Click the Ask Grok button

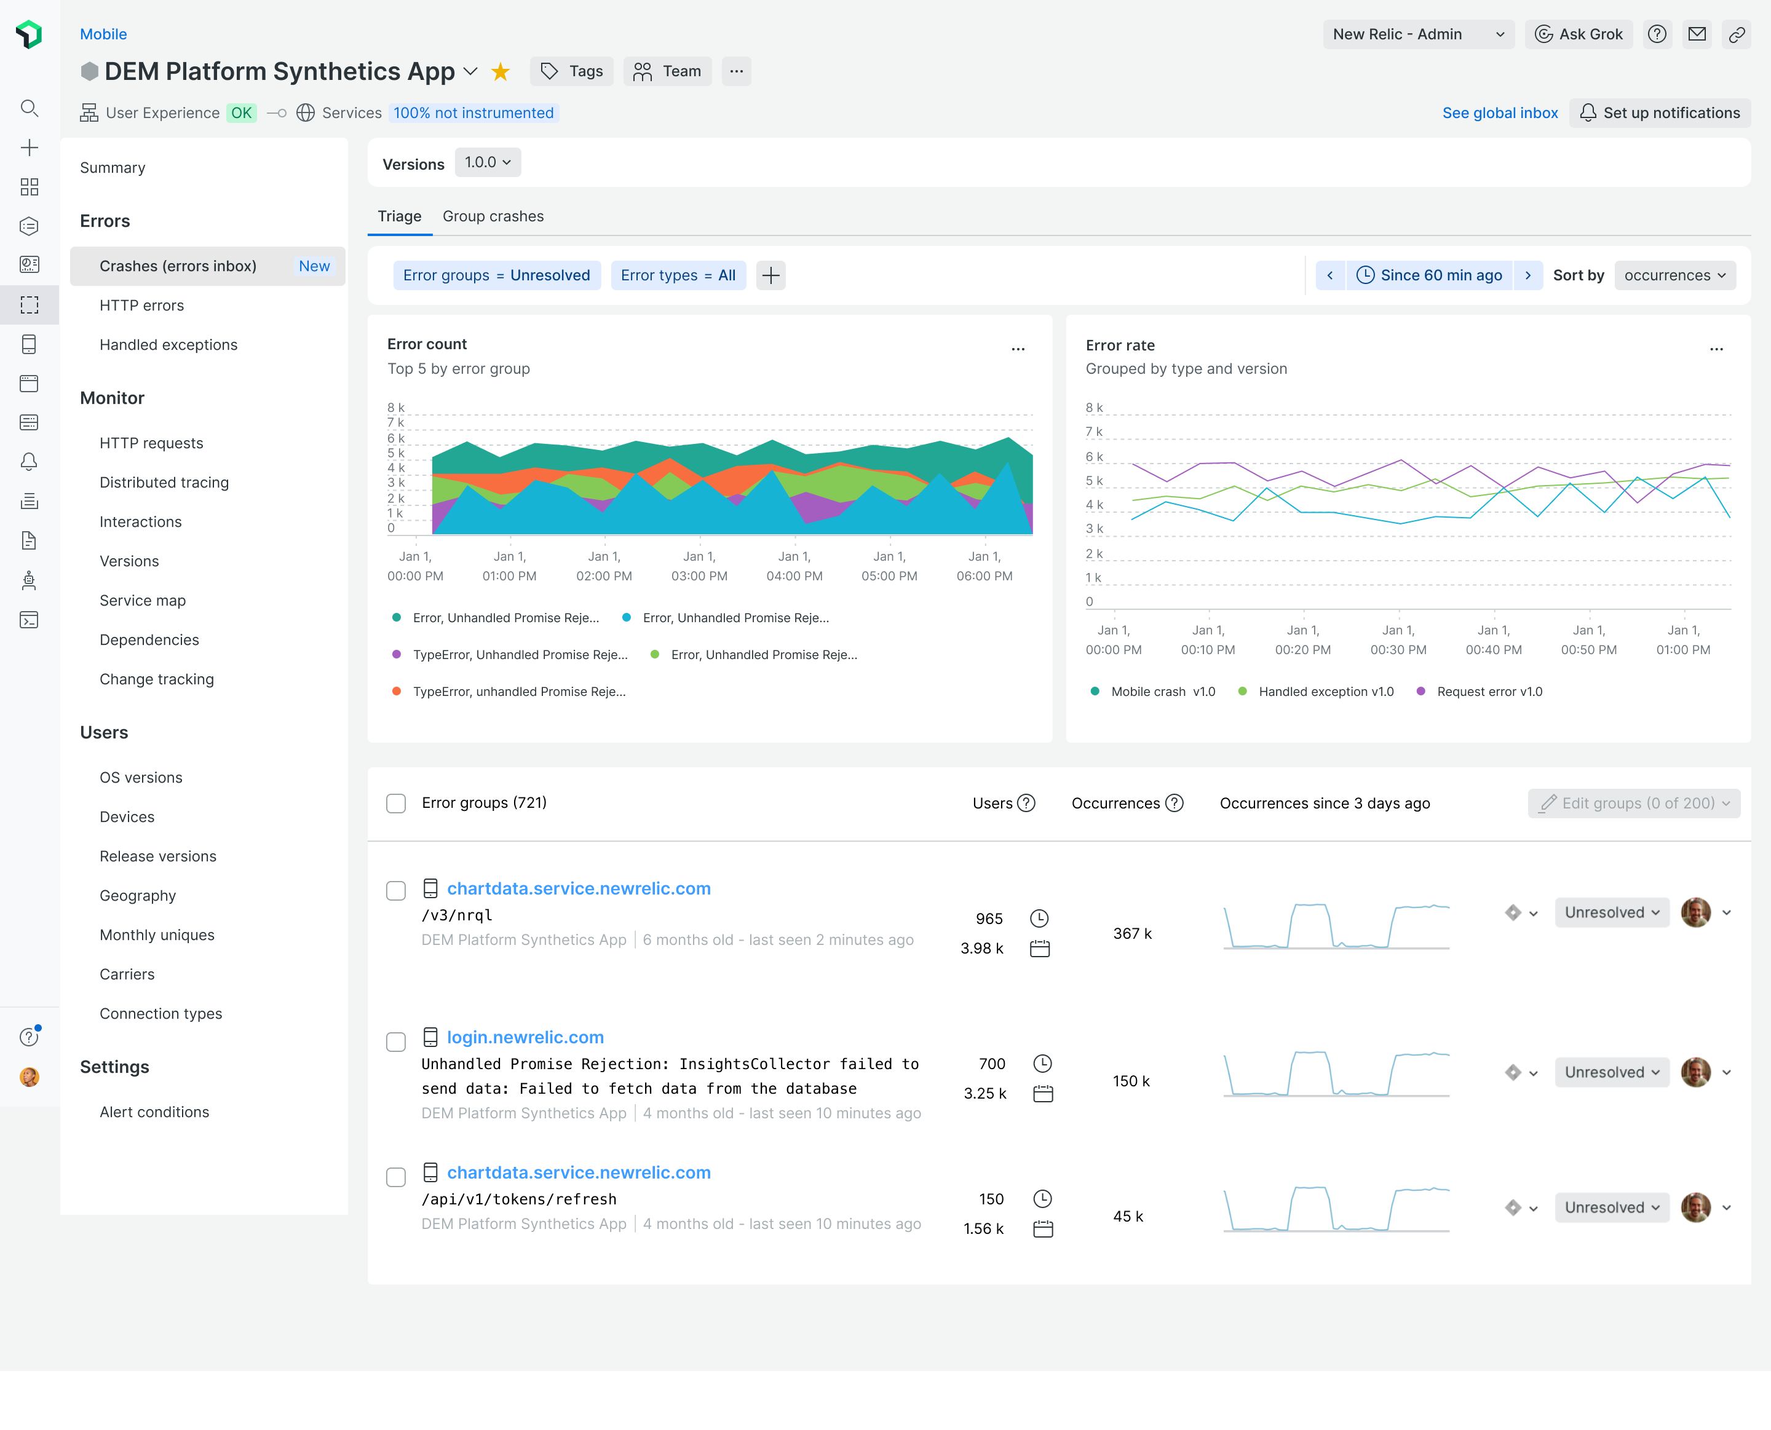[x=1579, y=34]
